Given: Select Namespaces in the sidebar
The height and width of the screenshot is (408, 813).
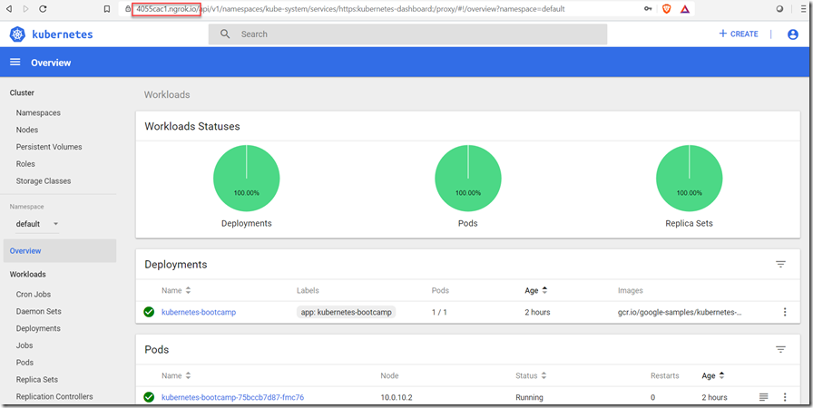Looking at the screenshot, I should pos(38,113).
